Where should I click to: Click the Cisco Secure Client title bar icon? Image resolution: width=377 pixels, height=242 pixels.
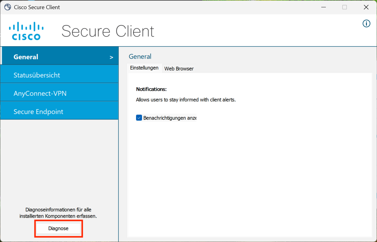point(7,7)
